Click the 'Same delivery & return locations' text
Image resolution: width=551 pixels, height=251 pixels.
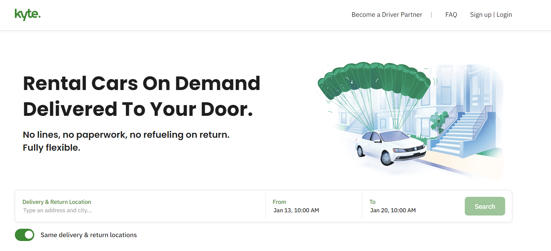88,235
